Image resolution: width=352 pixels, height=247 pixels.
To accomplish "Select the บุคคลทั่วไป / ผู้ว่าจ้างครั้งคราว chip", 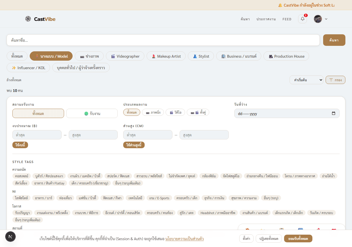I will [x=81, y=68].
